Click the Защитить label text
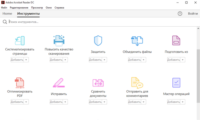 [x=98, y=52]
